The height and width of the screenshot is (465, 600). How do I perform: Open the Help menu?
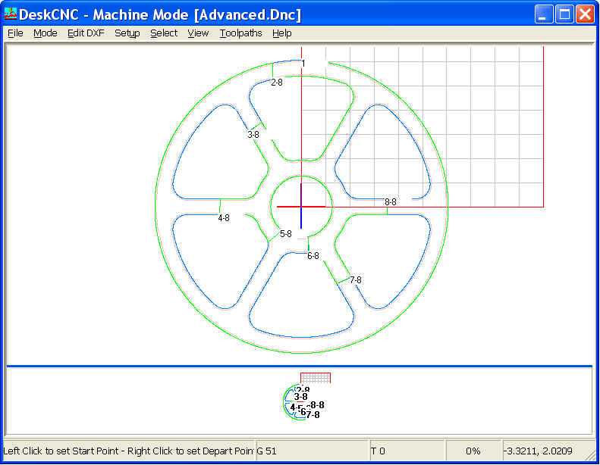pyautogui.click(x=282, y=33)
